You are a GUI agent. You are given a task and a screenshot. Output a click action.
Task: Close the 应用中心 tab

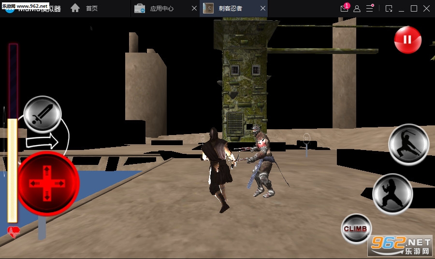[x=194, y=9]
